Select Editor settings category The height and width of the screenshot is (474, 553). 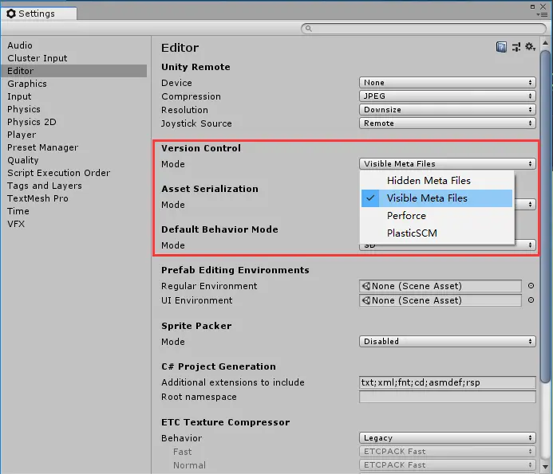click(x=73, y=71)
